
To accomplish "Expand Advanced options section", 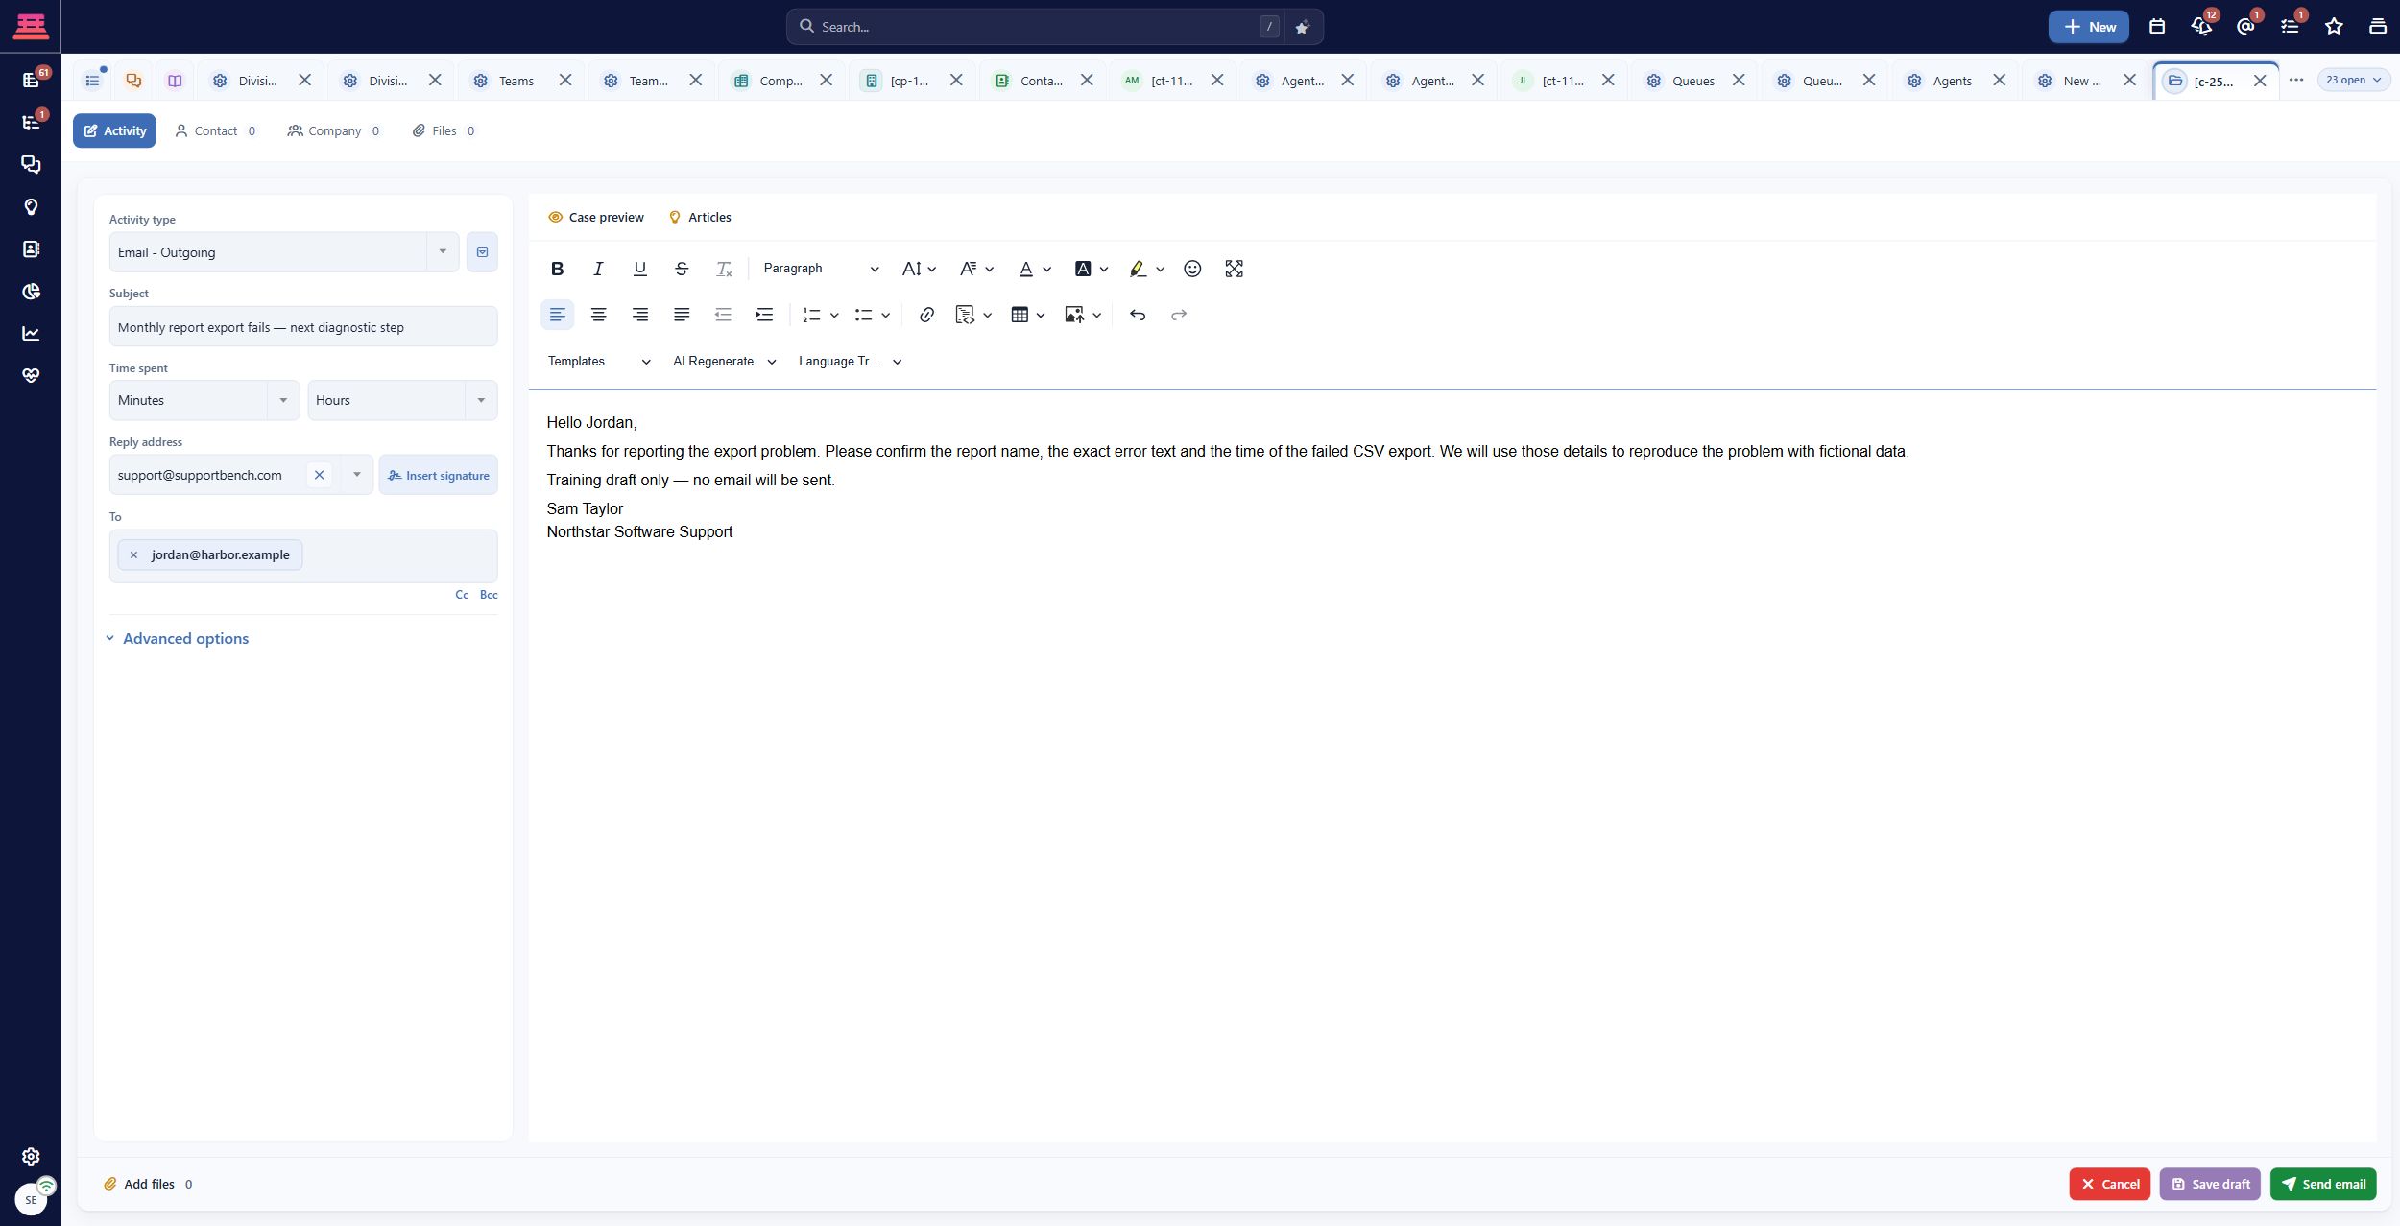I will tap(178, 639).
